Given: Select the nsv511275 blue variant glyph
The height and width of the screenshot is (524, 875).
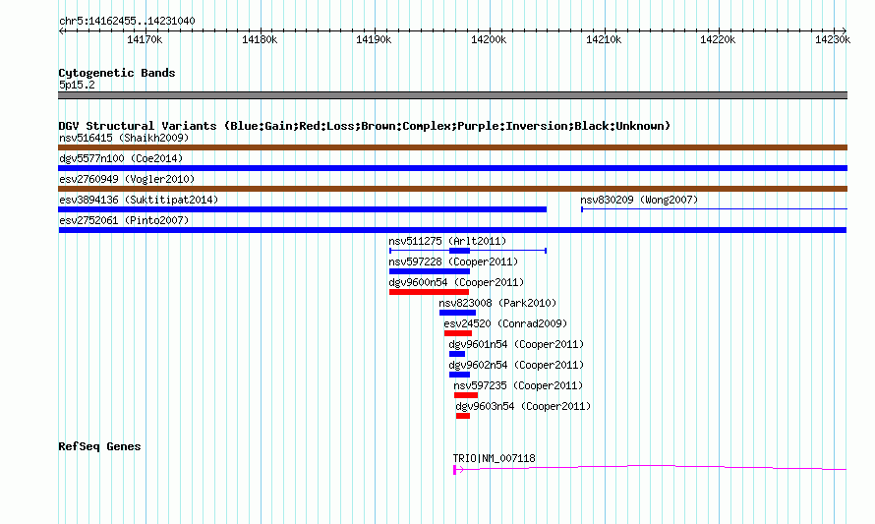Looking at the screenshot, I should coord(468,251).
